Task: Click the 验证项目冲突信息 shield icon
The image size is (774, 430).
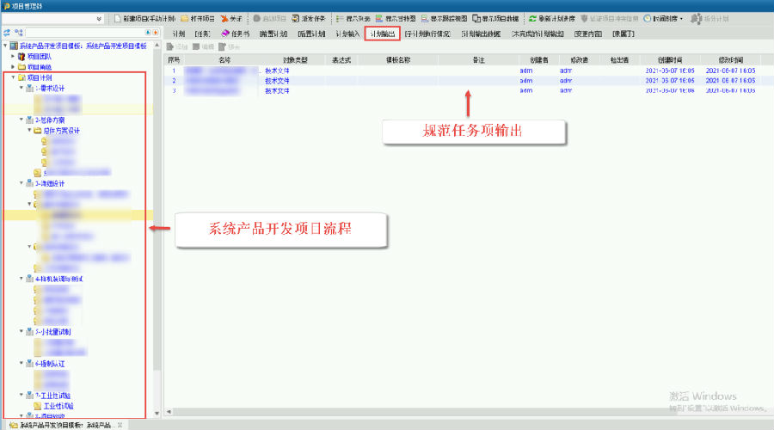Action: coord(585,18)
